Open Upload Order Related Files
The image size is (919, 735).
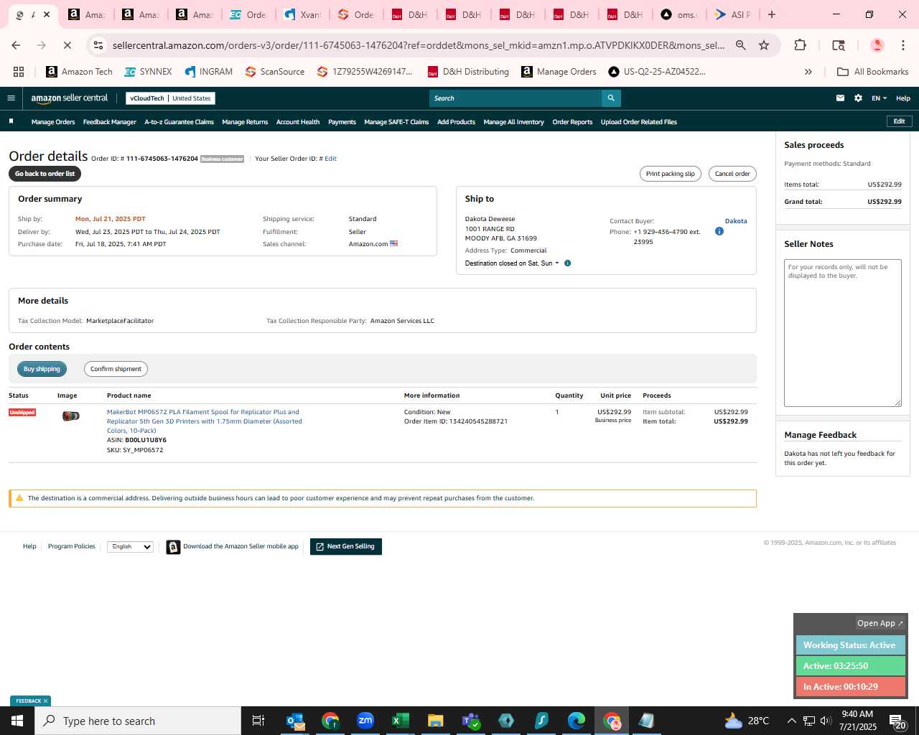point(639,122)
